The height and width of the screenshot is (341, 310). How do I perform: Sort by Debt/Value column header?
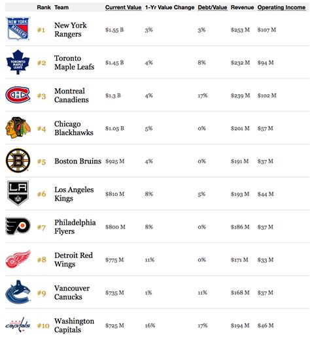[213, 7]
